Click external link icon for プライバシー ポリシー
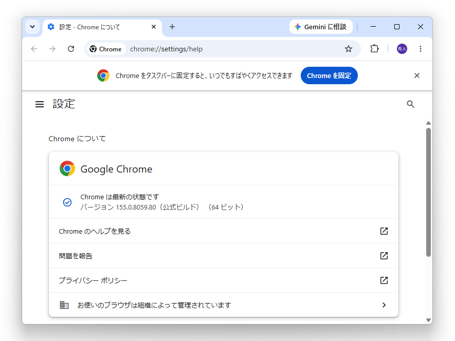455x341 pixels. click(384, 280)
